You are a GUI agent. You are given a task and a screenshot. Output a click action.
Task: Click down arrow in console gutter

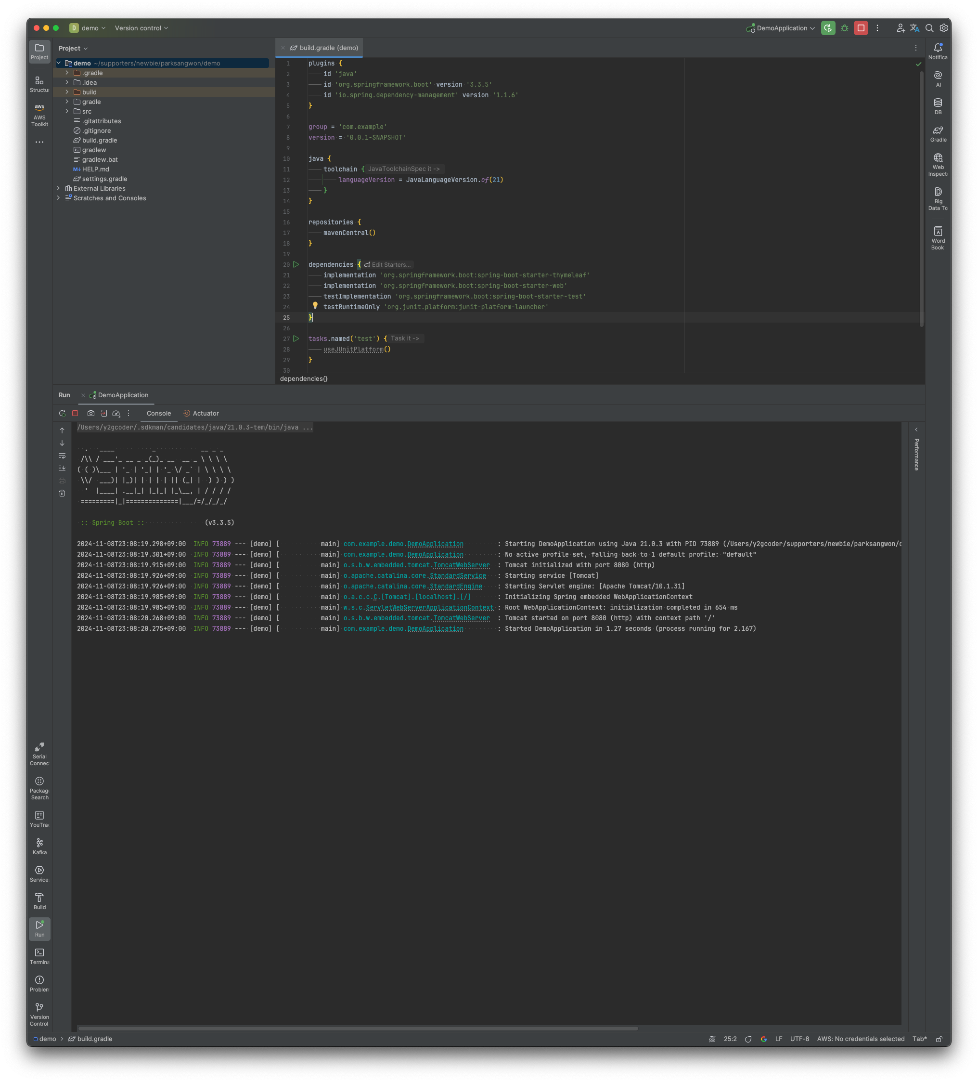62,443
